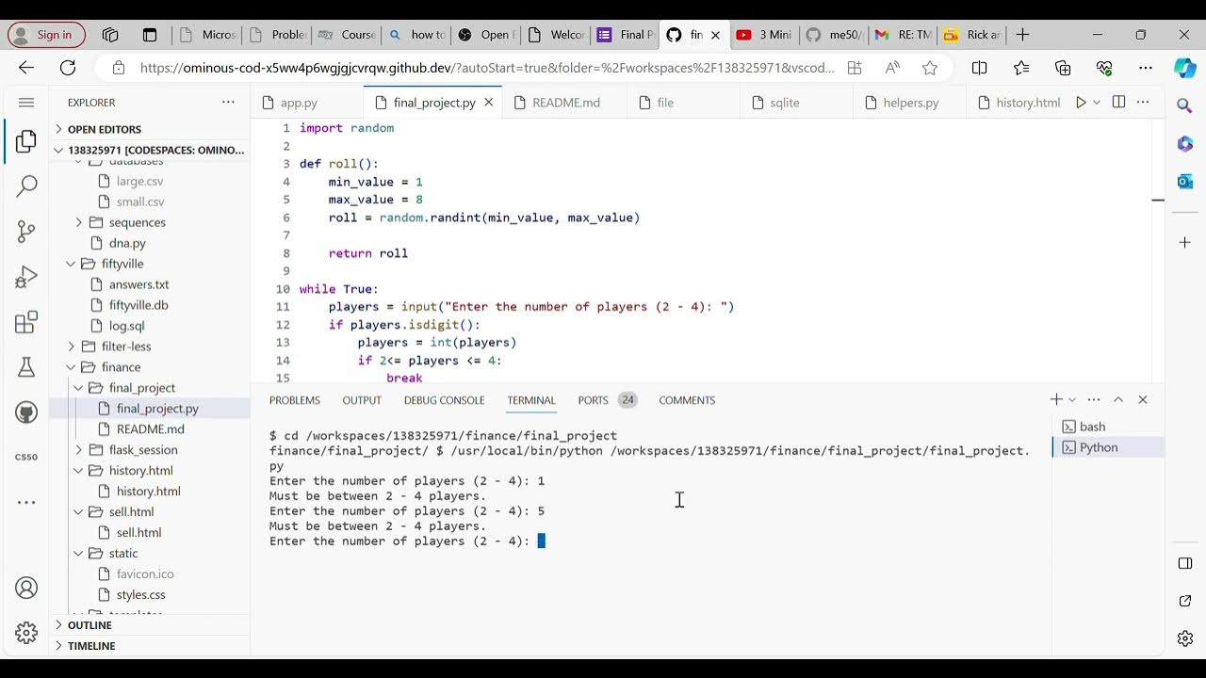Open the Accounts menu in activity bar
1206x678 pixels.
click(x=26, y=589)
